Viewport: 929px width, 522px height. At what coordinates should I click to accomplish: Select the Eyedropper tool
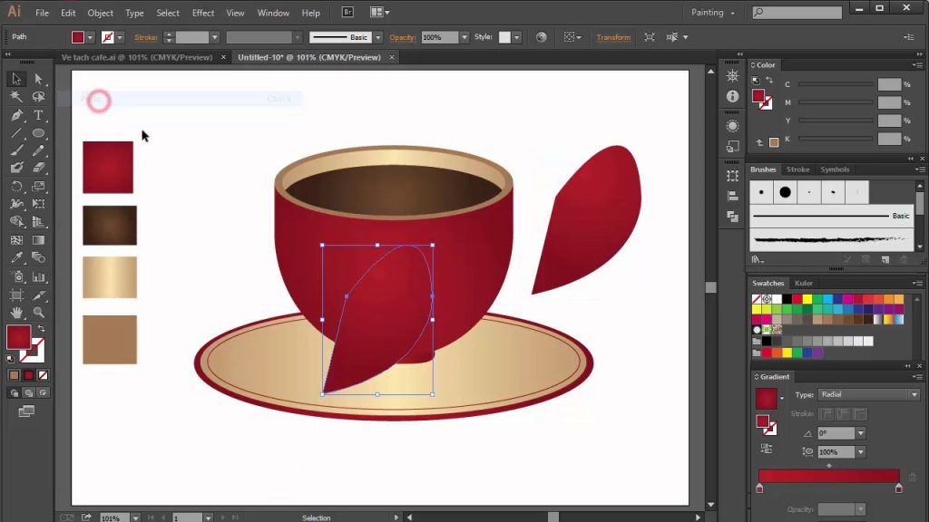pos(16,258)
